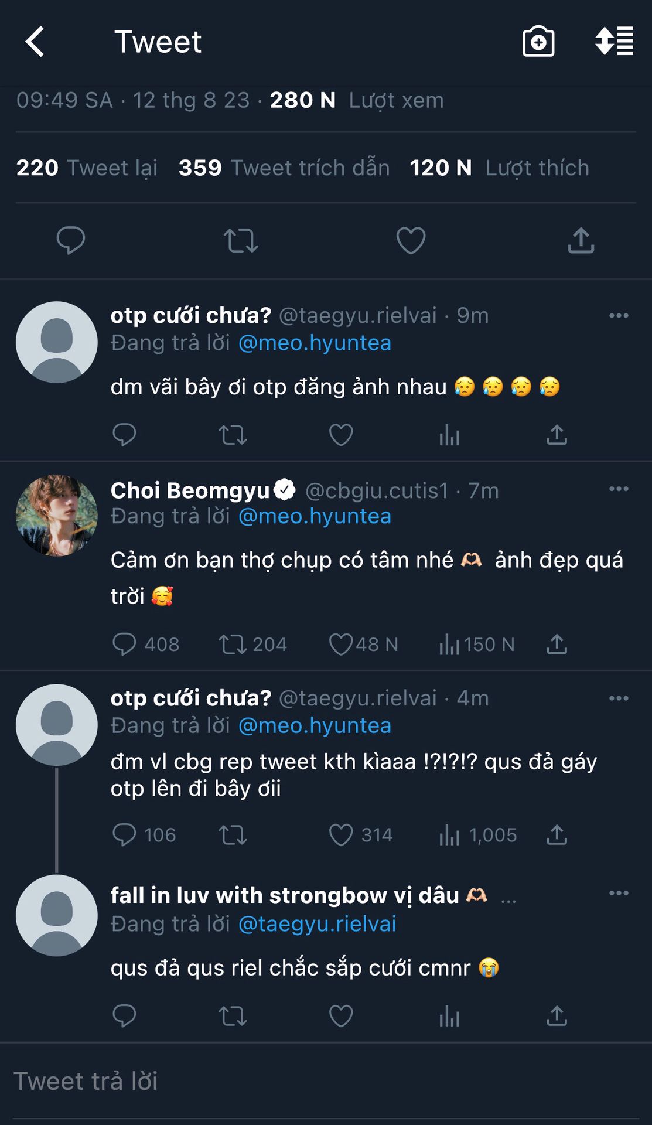Open more options on Choi Beomgyu's reply
The image size is (652, 1125).
[x=619, y=489]
